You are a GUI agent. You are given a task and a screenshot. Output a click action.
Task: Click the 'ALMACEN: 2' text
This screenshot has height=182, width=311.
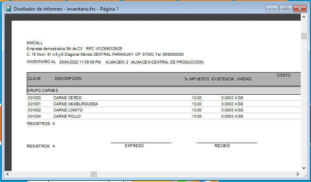(117, 62)
